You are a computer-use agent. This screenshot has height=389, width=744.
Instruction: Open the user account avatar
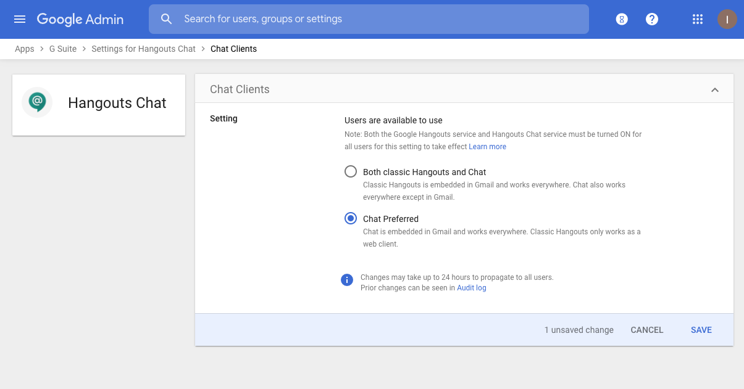[727, 19]
